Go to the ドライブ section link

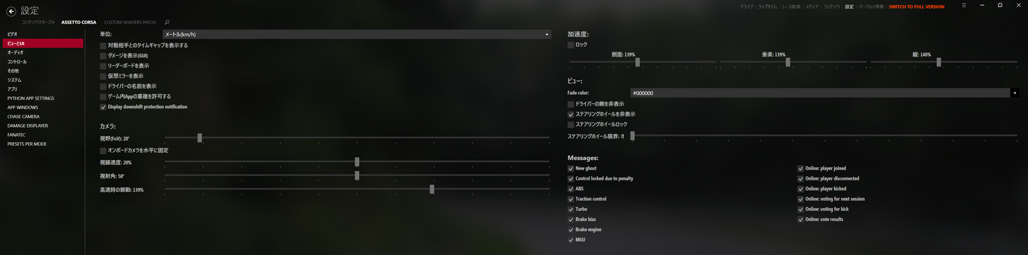click(746, 7)
